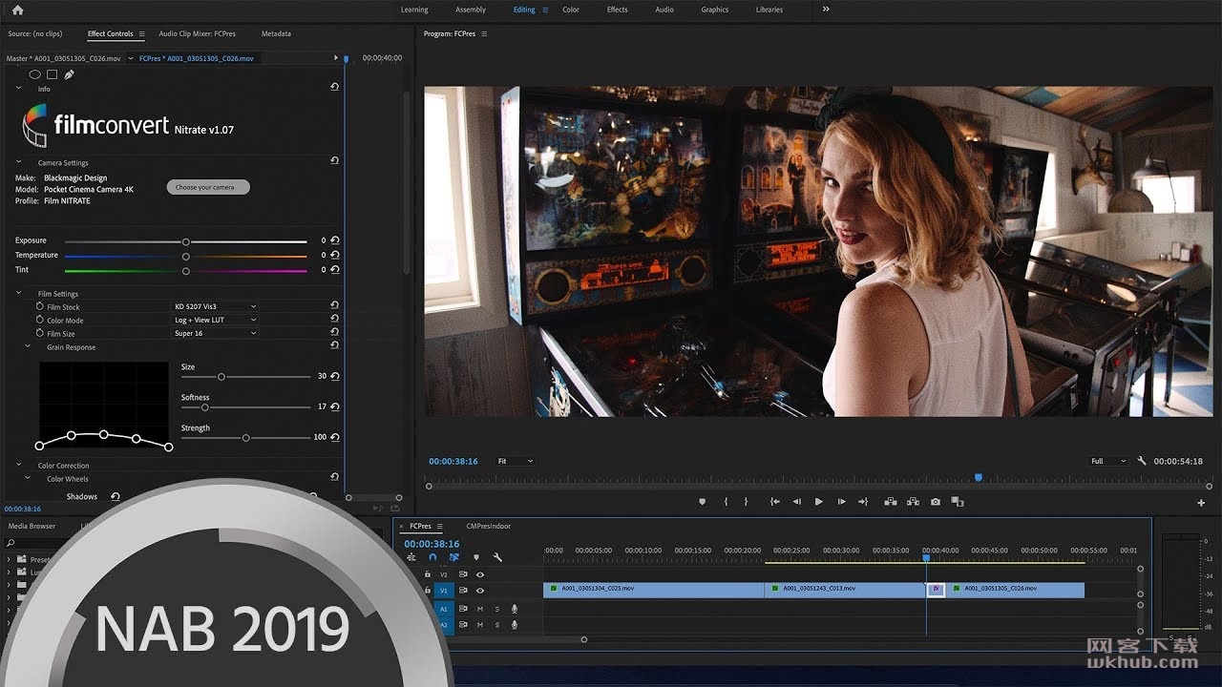Add a marker in Program monitor
Screen dimensions: 1222x687
703,502
